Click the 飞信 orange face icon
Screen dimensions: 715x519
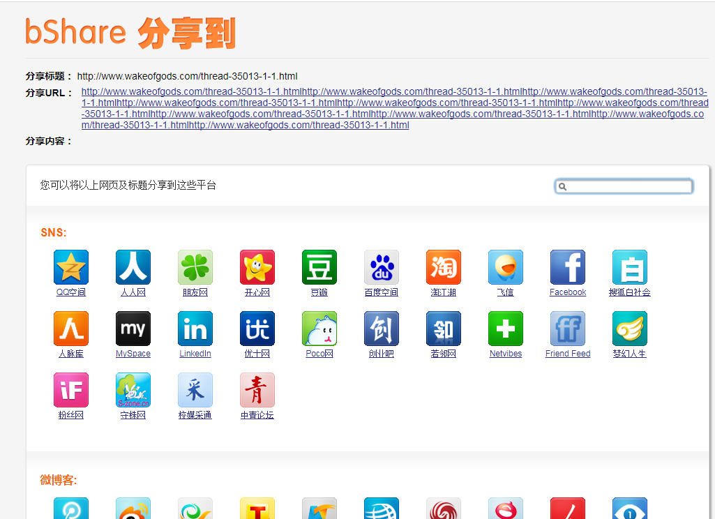click(x=505, y=267)
